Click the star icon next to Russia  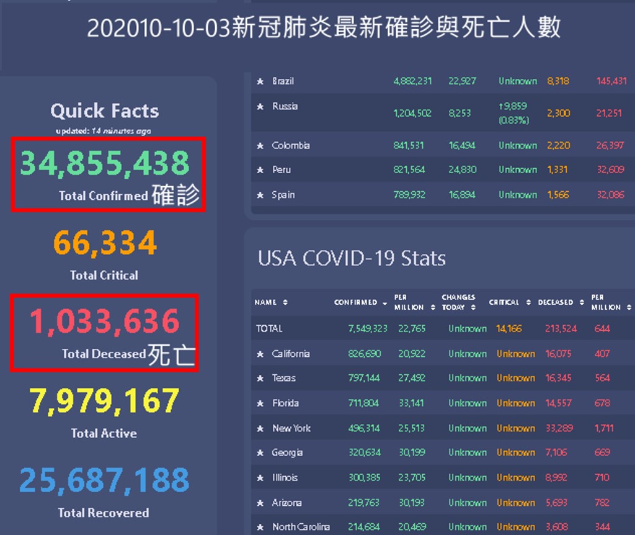pyautogui.click(x=260, y=107)
